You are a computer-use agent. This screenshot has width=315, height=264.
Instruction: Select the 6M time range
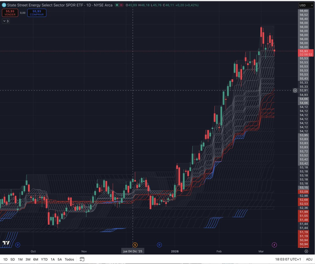click(36, 259)
